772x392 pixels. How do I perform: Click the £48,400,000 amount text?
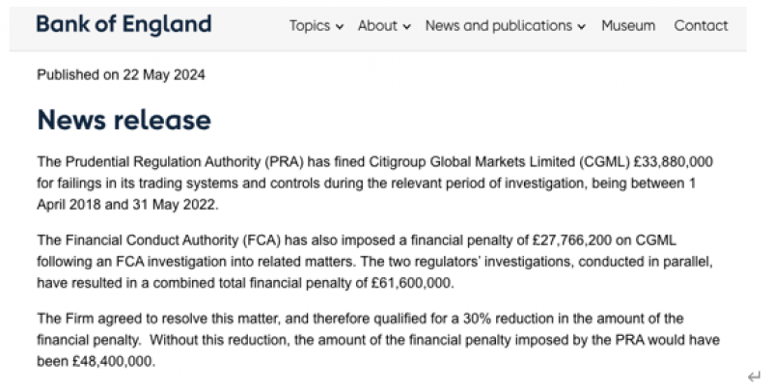[x=114, y=361]
